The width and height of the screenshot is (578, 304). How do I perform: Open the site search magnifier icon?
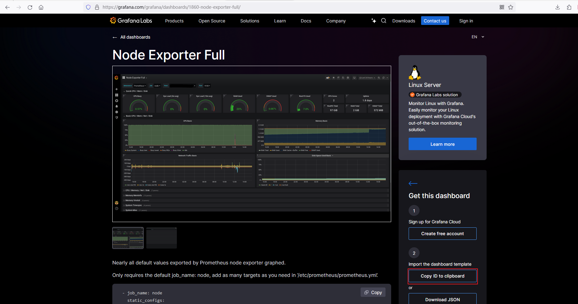pos(384,21)
